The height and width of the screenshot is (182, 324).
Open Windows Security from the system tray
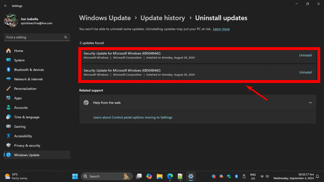(229, 176)
